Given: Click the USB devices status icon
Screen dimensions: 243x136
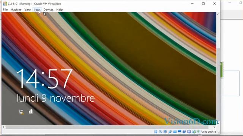Looking at the screenshot, I should [x=170, y=132].
